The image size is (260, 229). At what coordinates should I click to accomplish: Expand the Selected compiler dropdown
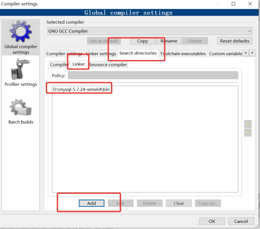150,31
